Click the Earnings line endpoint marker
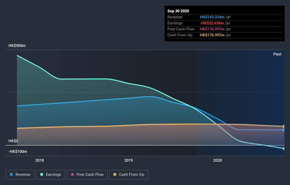290x185 pixels. (x=284, y=149)
